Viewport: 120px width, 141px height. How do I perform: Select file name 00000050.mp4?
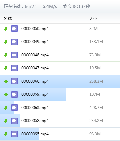coord(35,29)
